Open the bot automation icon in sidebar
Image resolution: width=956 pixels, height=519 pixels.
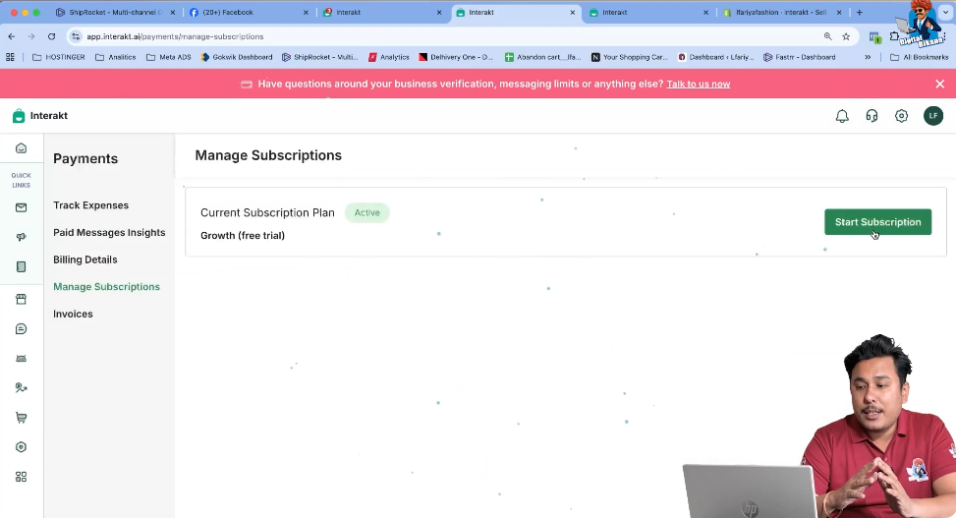point(22,359)
